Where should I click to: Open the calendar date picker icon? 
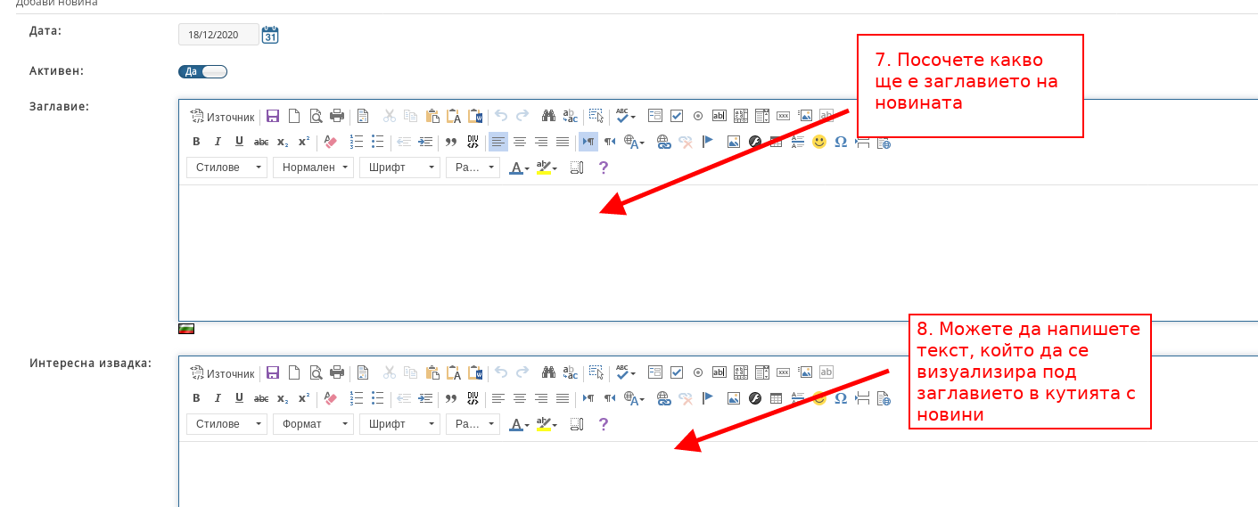point(270,35)
